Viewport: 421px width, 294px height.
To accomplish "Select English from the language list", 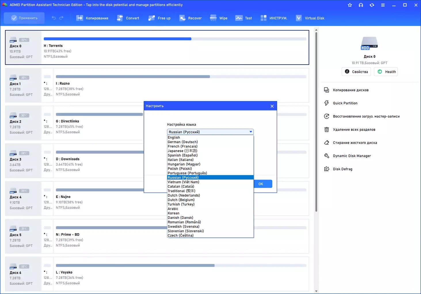I will 174,137.
